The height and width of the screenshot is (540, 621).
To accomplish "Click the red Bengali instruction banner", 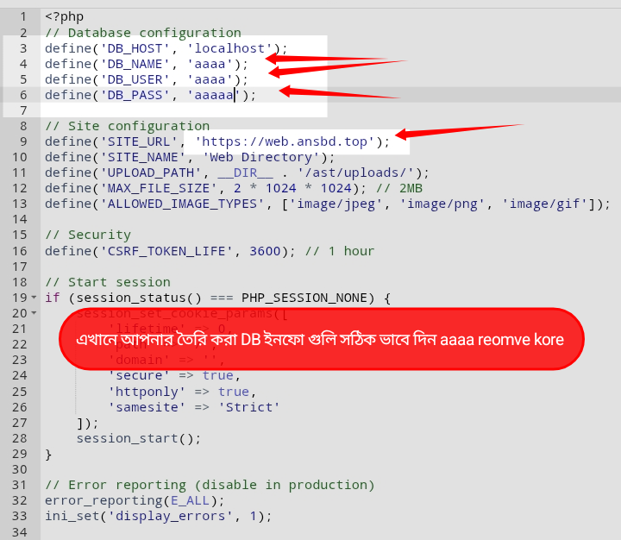I will point(321,340).
